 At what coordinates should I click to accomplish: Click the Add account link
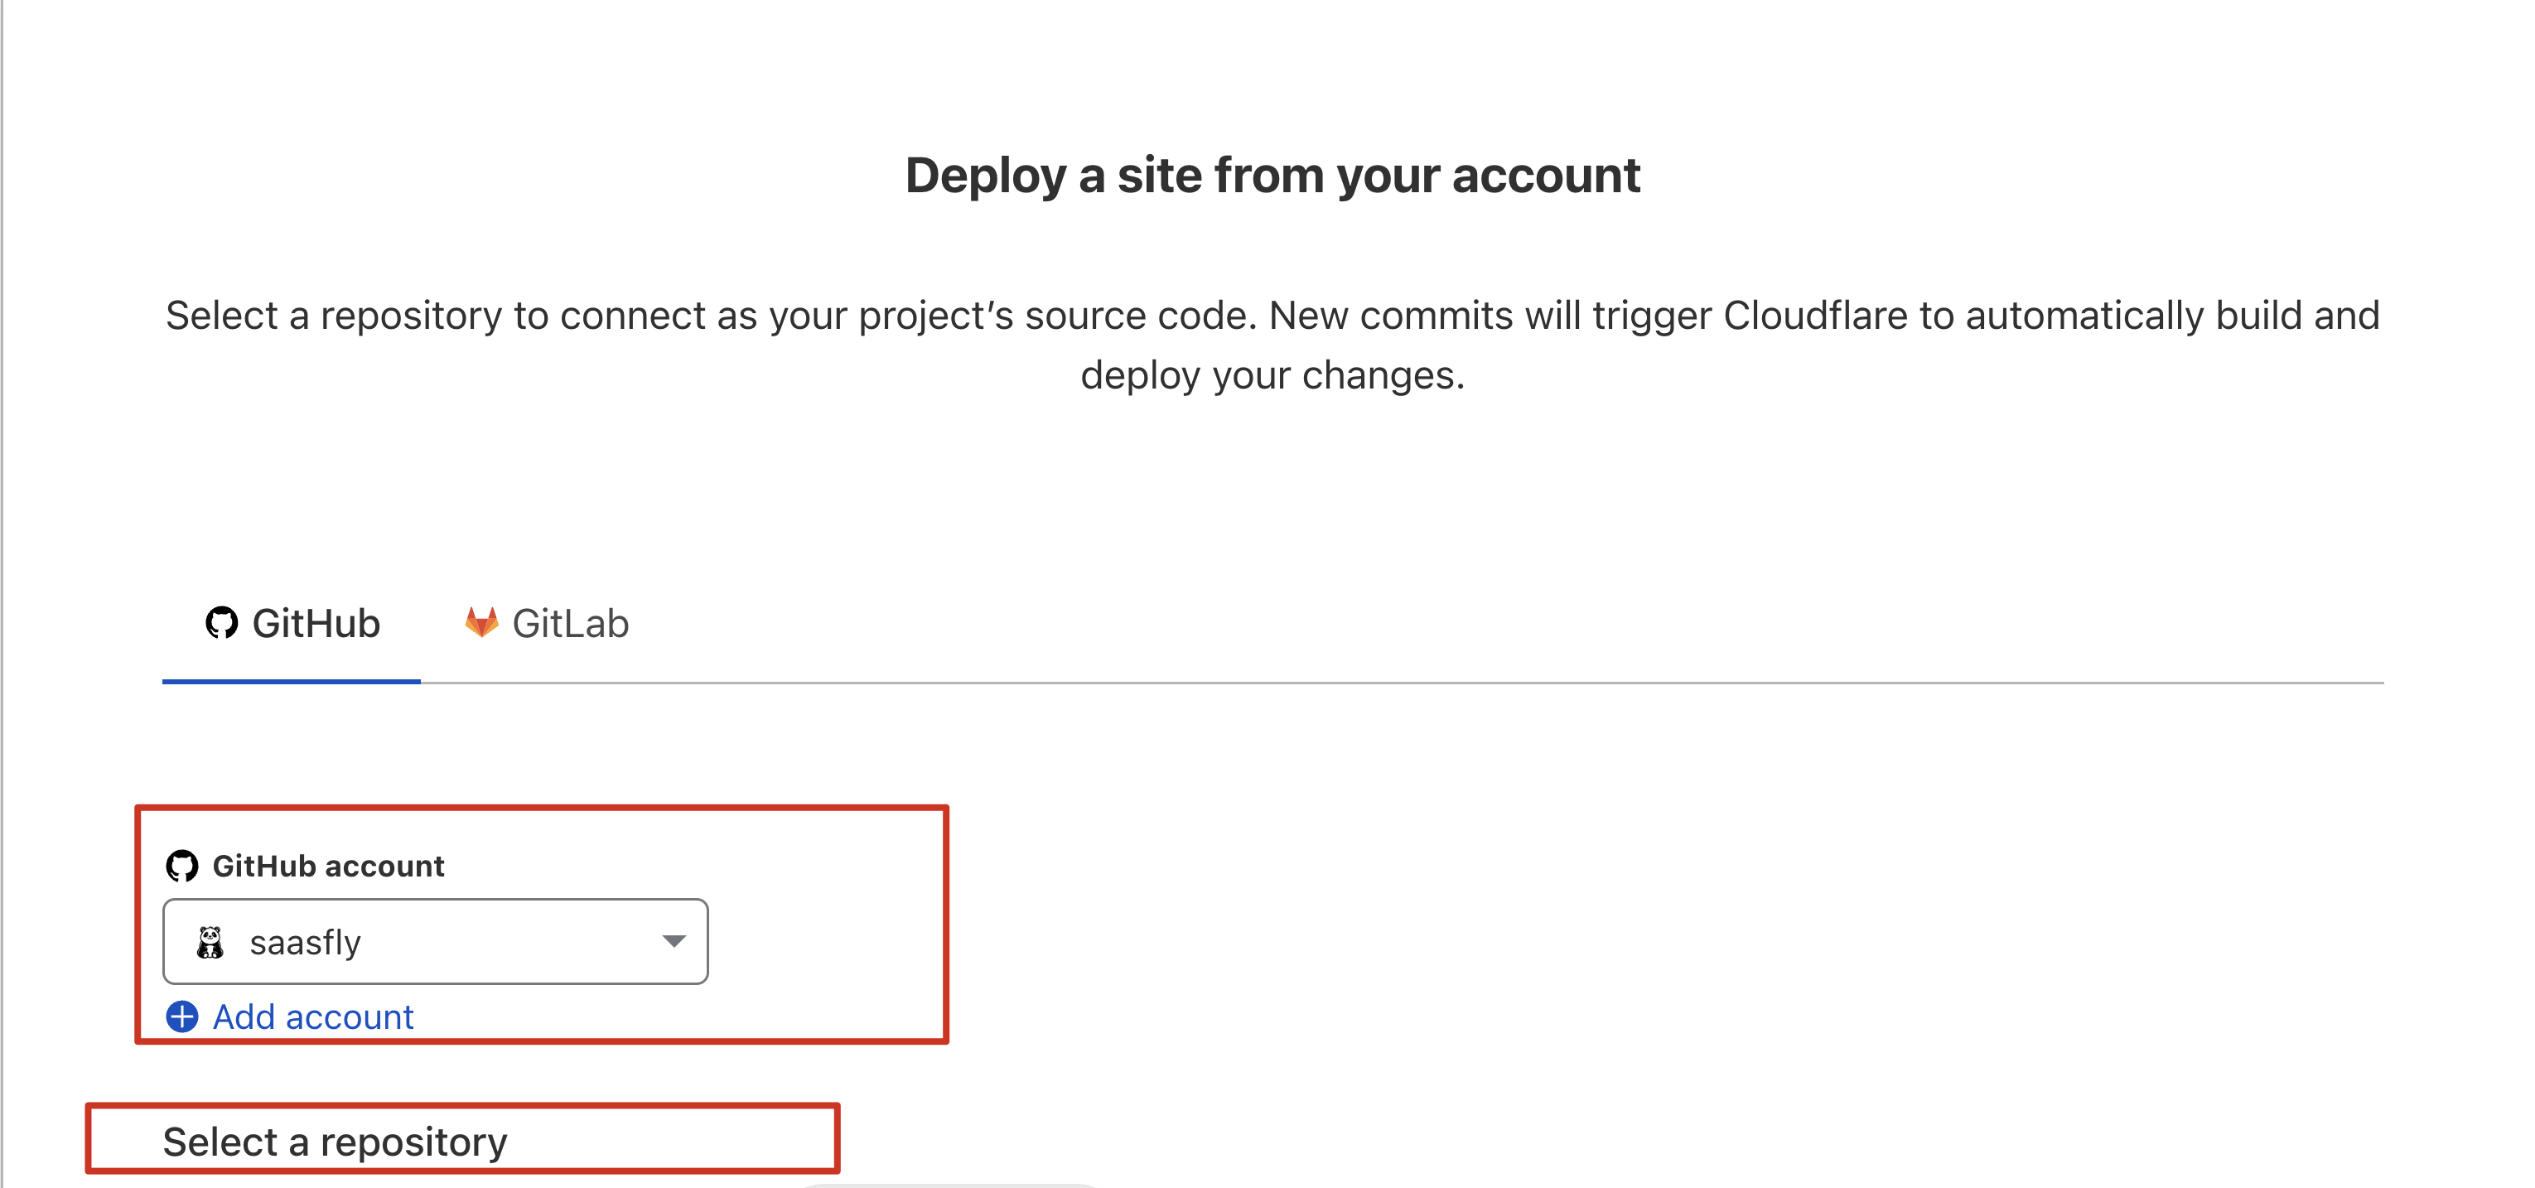(313, 1017)
